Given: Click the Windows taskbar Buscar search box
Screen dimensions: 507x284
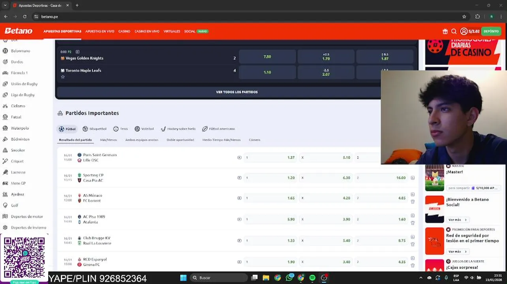Looking at the screenshot, I should tap(218, 278).
